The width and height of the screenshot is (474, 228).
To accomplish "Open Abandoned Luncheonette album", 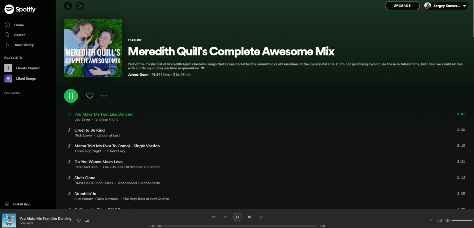I will 139,183.
